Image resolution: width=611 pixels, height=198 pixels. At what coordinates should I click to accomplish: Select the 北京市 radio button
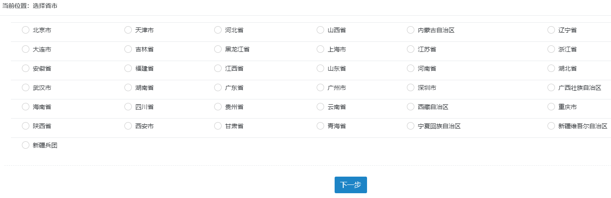tap(25, 30)
